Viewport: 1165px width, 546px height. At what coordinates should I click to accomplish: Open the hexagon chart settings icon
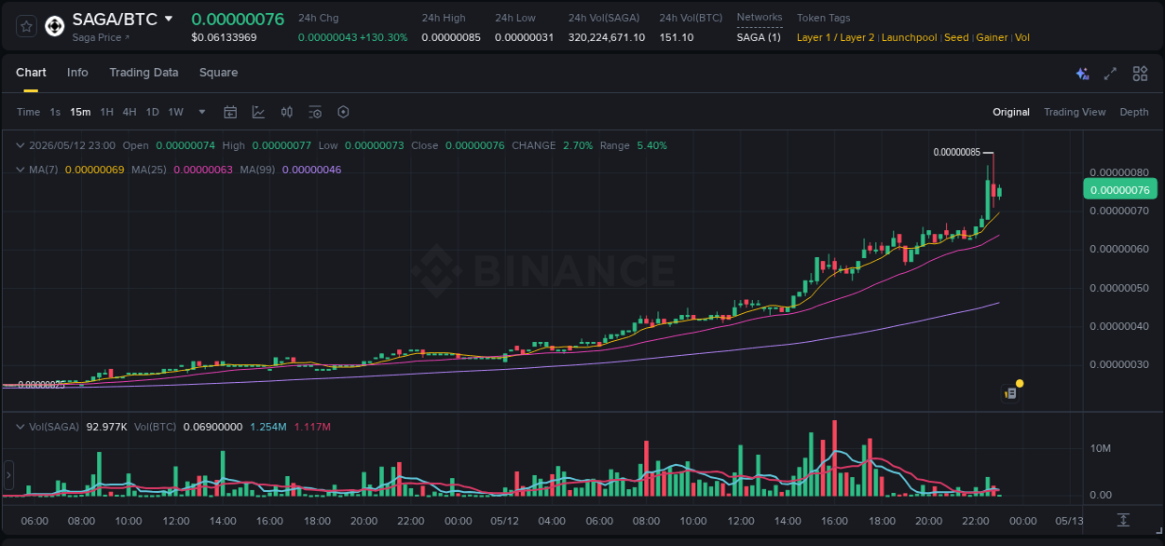[x=343, y=112]
